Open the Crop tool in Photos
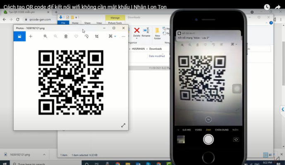 click(x=97, y=36)
